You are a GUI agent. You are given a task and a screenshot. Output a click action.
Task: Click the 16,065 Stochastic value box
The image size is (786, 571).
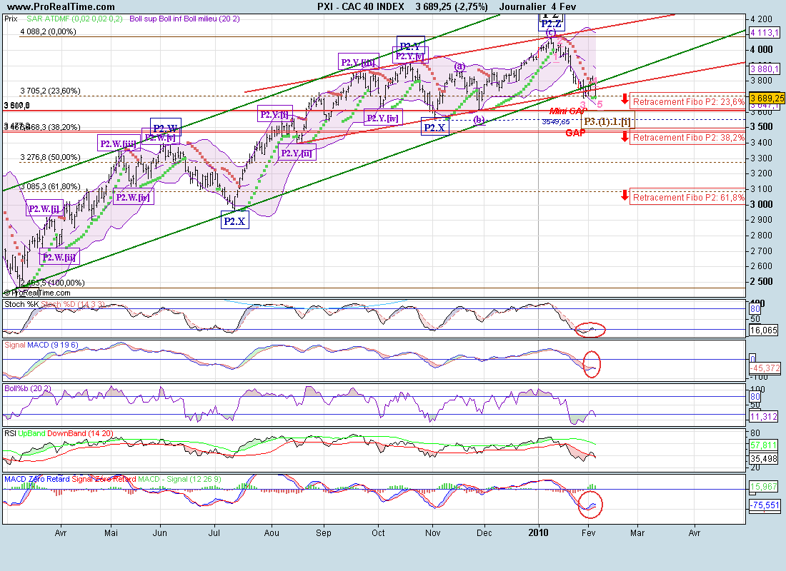(x=763, y=330)
